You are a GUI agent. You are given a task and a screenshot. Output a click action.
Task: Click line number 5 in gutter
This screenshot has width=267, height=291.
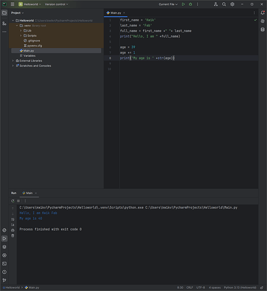coord(110,42)
